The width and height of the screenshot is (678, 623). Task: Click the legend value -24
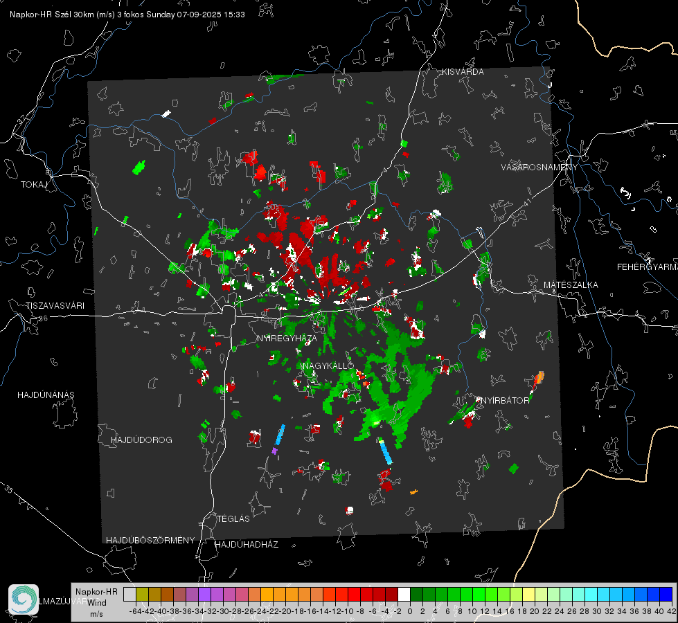260,611
